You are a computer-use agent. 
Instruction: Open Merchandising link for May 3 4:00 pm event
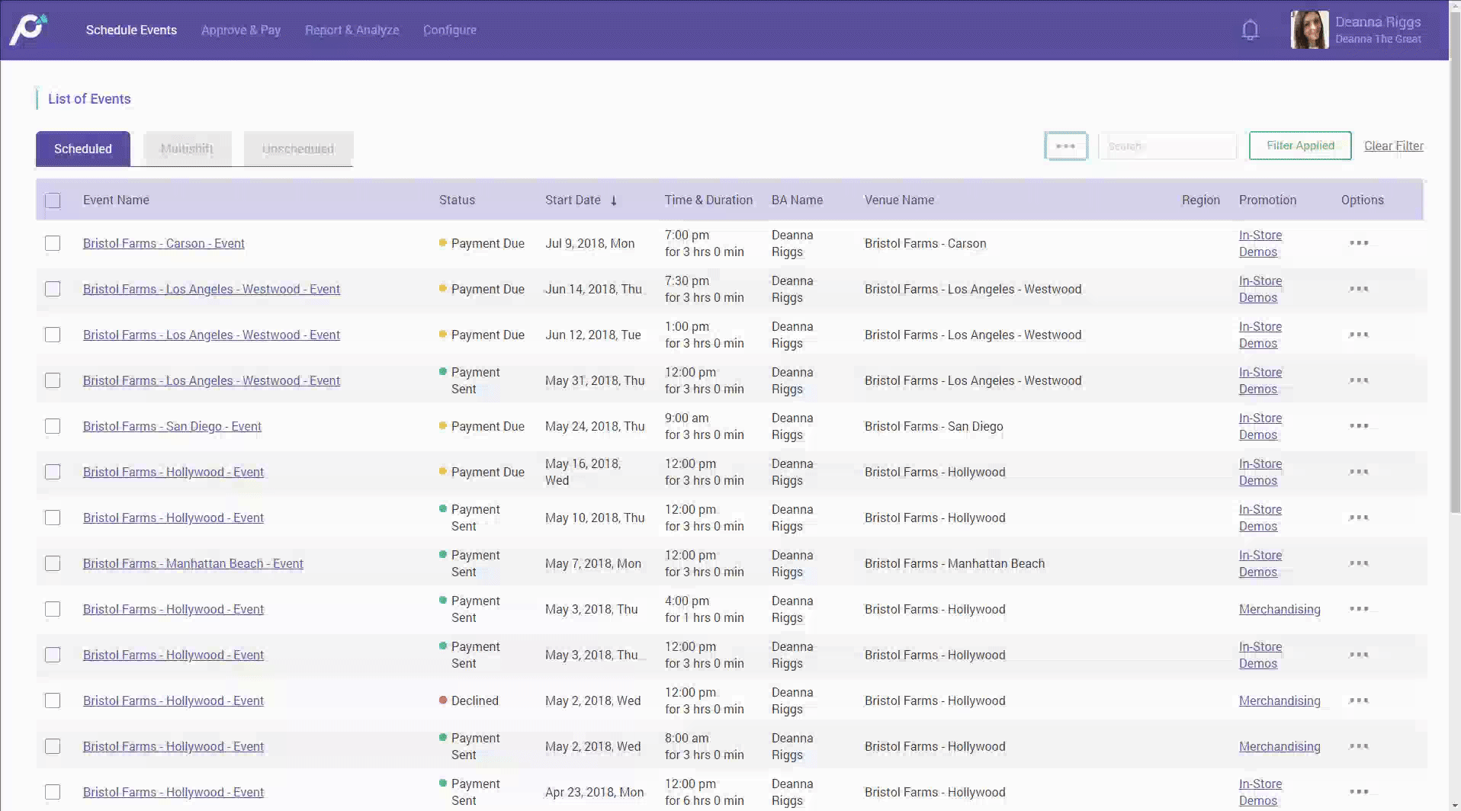[1280, 609]
